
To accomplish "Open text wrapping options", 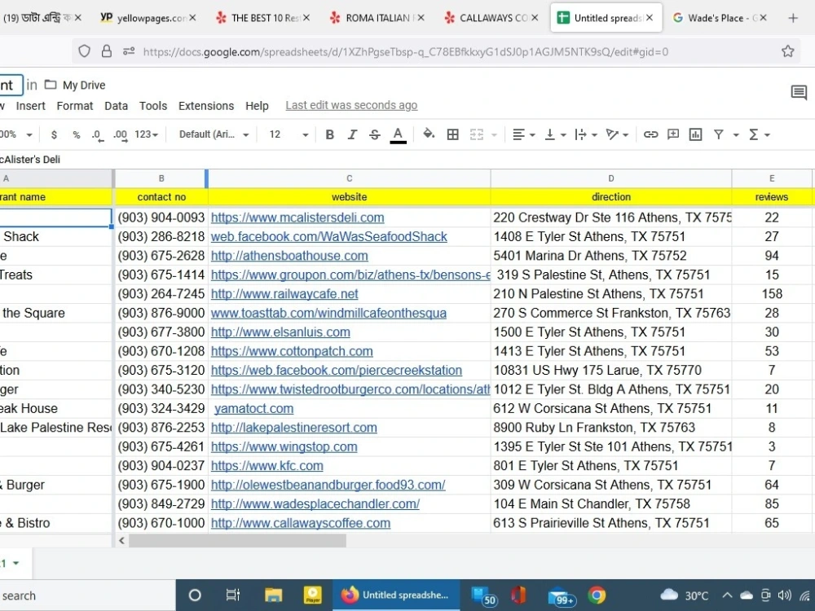I will tap(586, 134).
